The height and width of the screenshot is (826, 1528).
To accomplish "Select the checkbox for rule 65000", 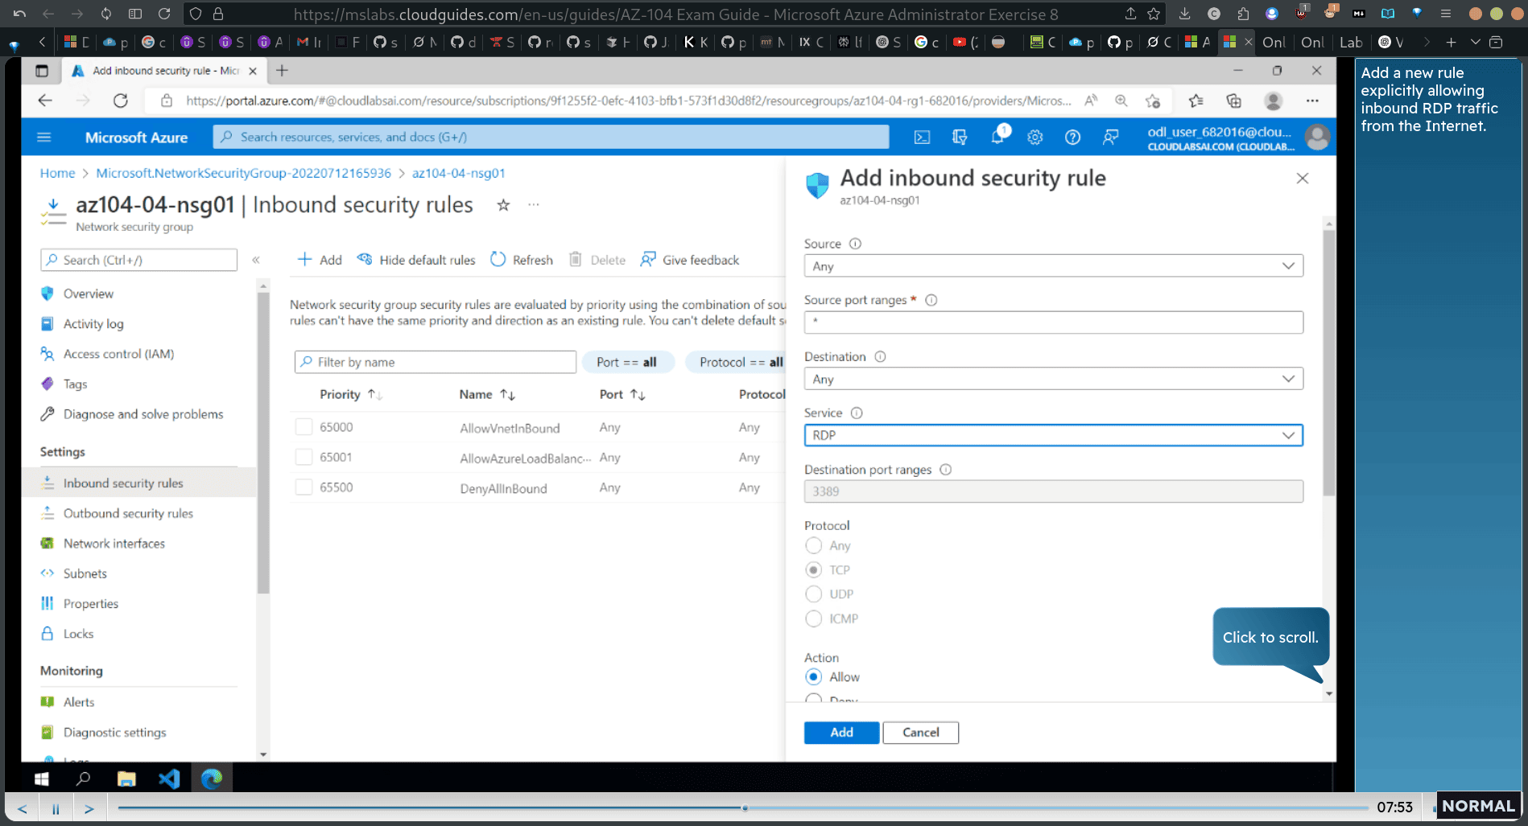I will [304, 427].
